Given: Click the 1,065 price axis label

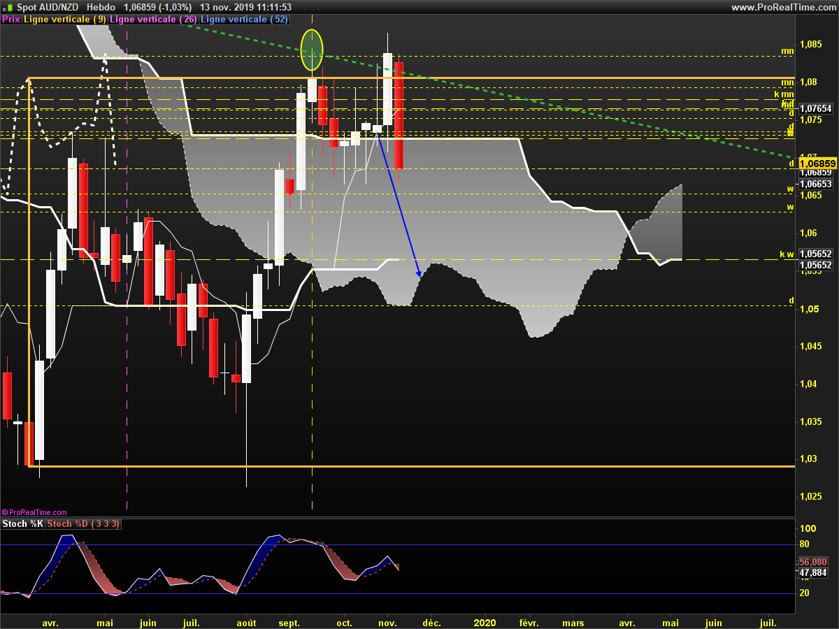Looking at the screenshot, I should coord(810,195).
